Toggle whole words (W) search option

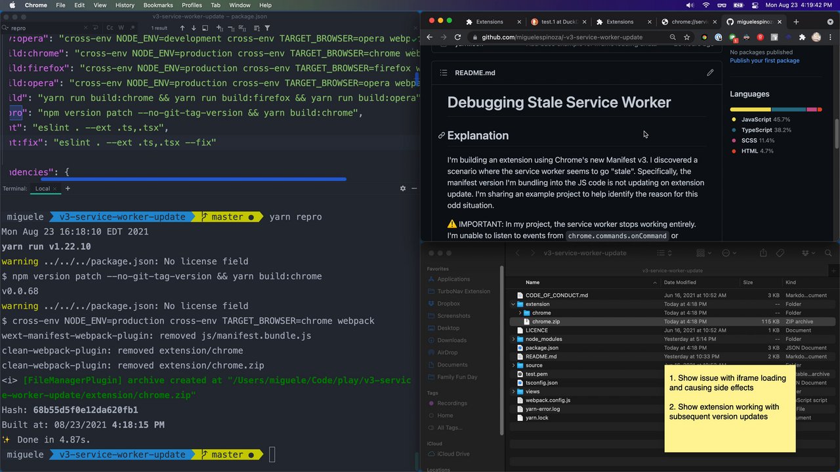coord(120,28)
